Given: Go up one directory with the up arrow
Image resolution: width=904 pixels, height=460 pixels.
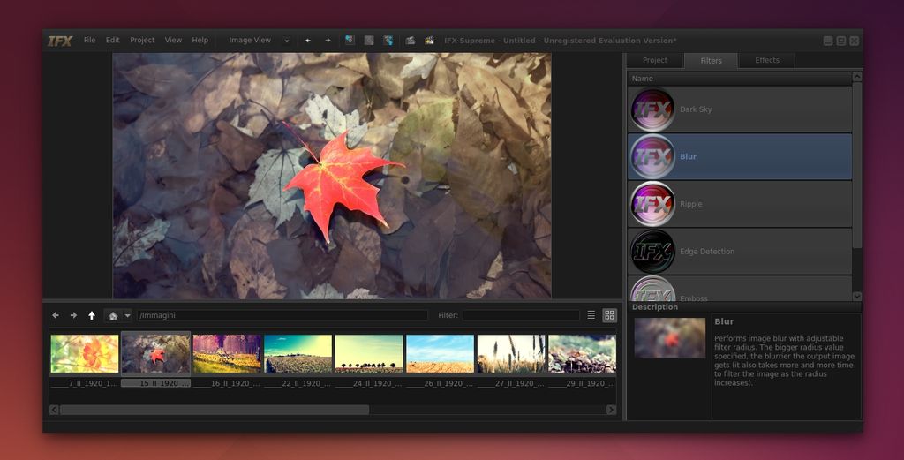Looking at the screenshot, I should point(92,315).
